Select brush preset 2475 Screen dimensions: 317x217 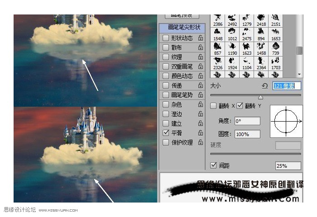[247, 34]
